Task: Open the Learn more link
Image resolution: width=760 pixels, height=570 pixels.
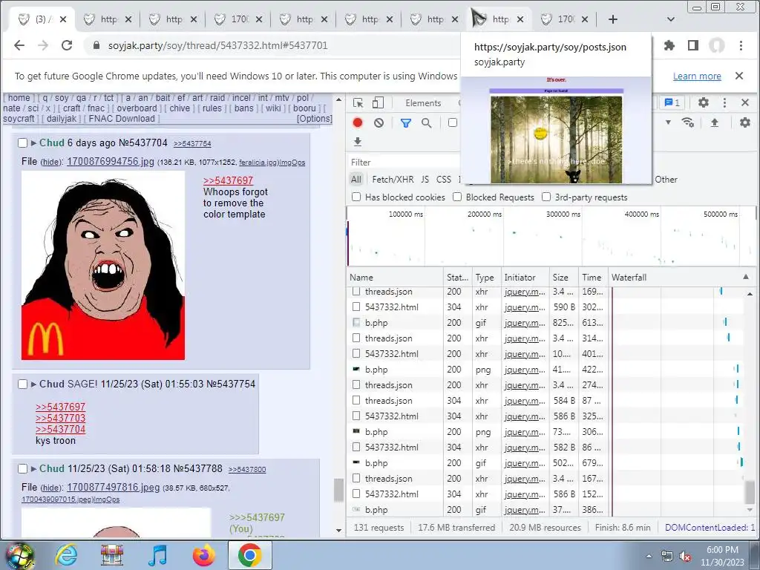Action: [x=697, y=76]
